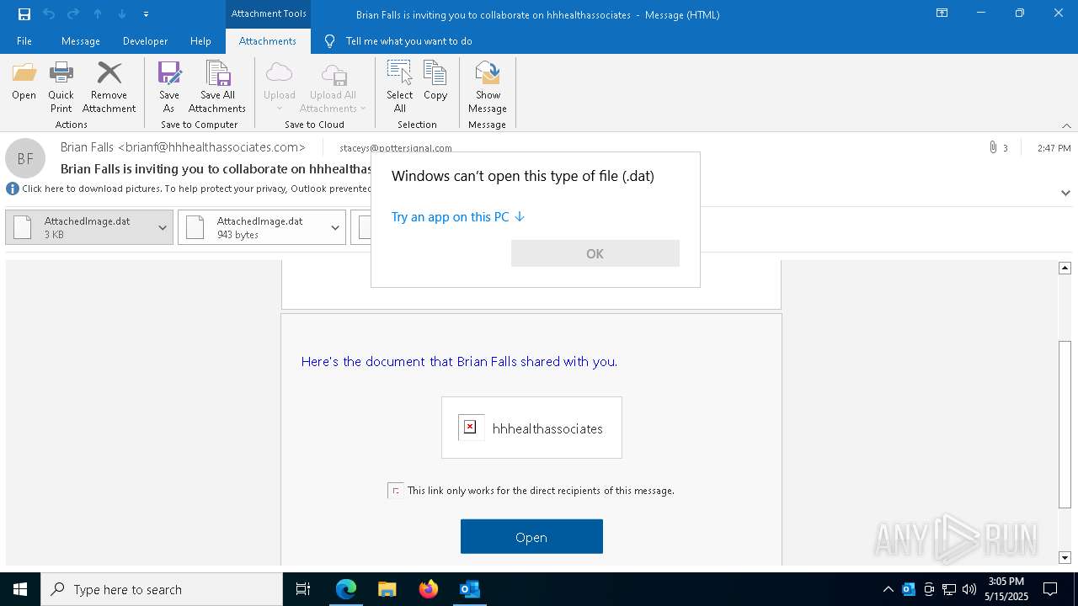This screenshot has width=1078, height=606.
Task: Click the hhhealthassociates document link
Action: (x=547, y=428)
